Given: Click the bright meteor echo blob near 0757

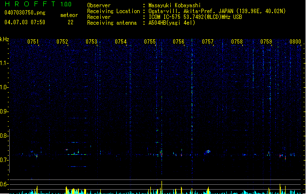Looking at the screenshot, I should click(208, 151).
